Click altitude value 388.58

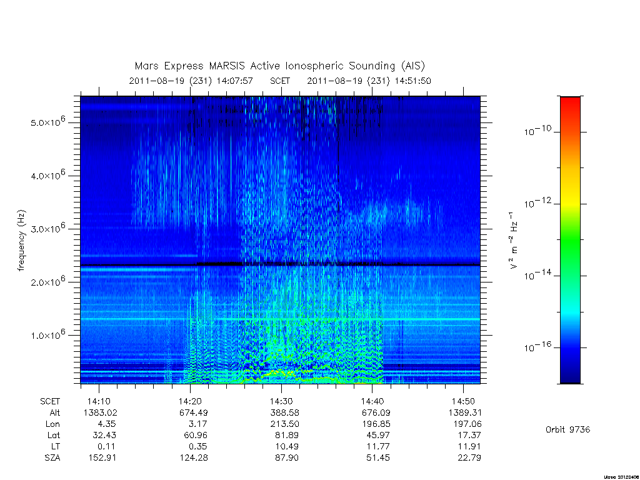coord(284,412)
